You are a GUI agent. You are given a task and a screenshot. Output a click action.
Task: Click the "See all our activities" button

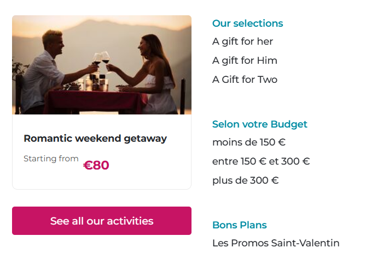pyautogui.click(x=102, y=221)
